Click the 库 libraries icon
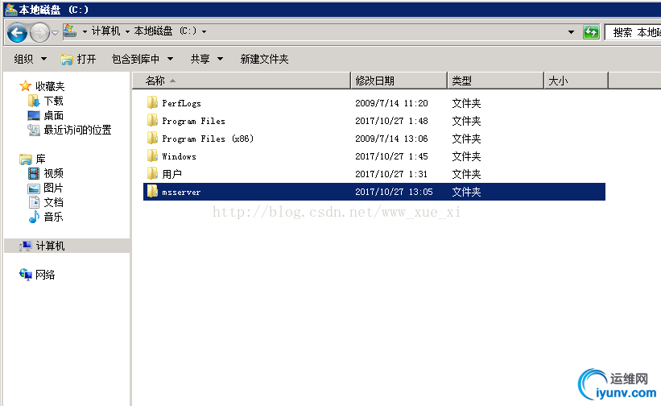 26,159
